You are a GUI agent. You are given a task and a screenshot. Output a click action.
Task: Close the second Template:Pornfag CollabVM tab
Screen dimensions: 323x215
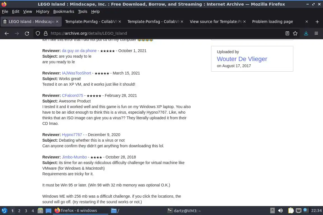(x=182, y=22)
